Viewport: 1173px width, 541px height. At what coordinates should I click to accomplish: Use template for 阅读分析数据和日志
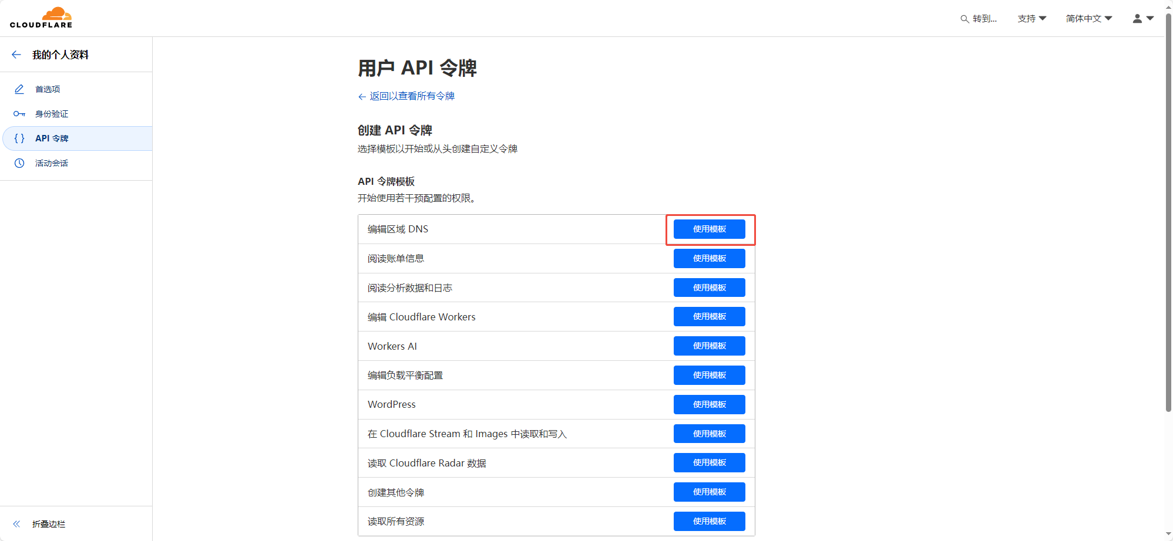click(x=709, y=288)
